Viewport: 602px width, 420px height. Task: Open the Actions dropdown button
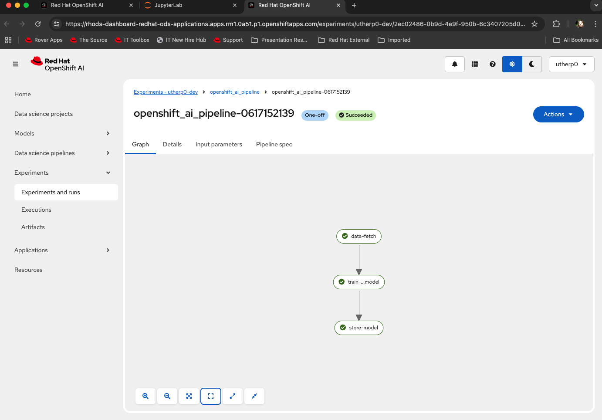tap(558, 114)
